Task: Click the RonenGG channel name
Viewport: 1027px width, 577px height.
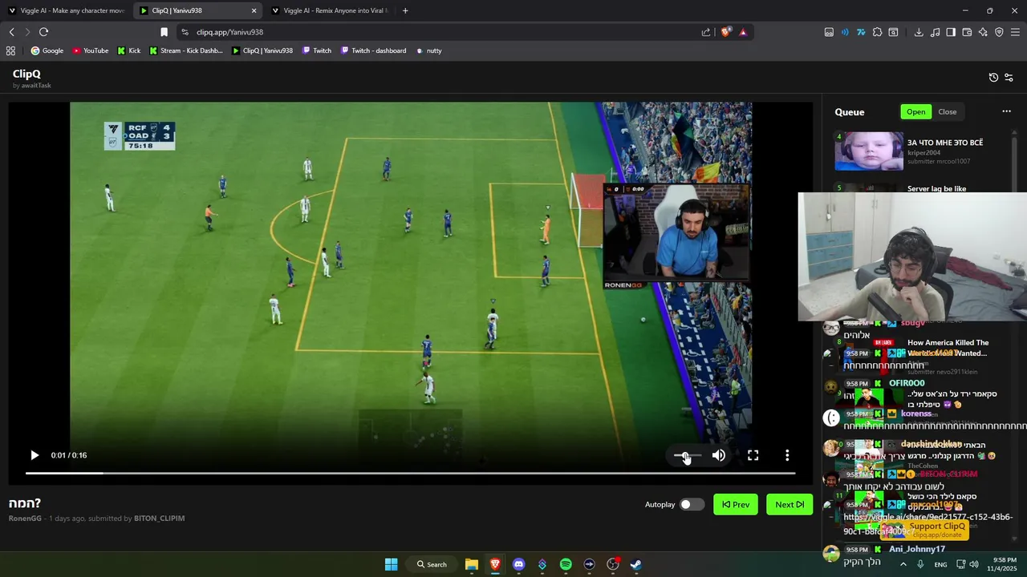Action: (x=25, y=518)
